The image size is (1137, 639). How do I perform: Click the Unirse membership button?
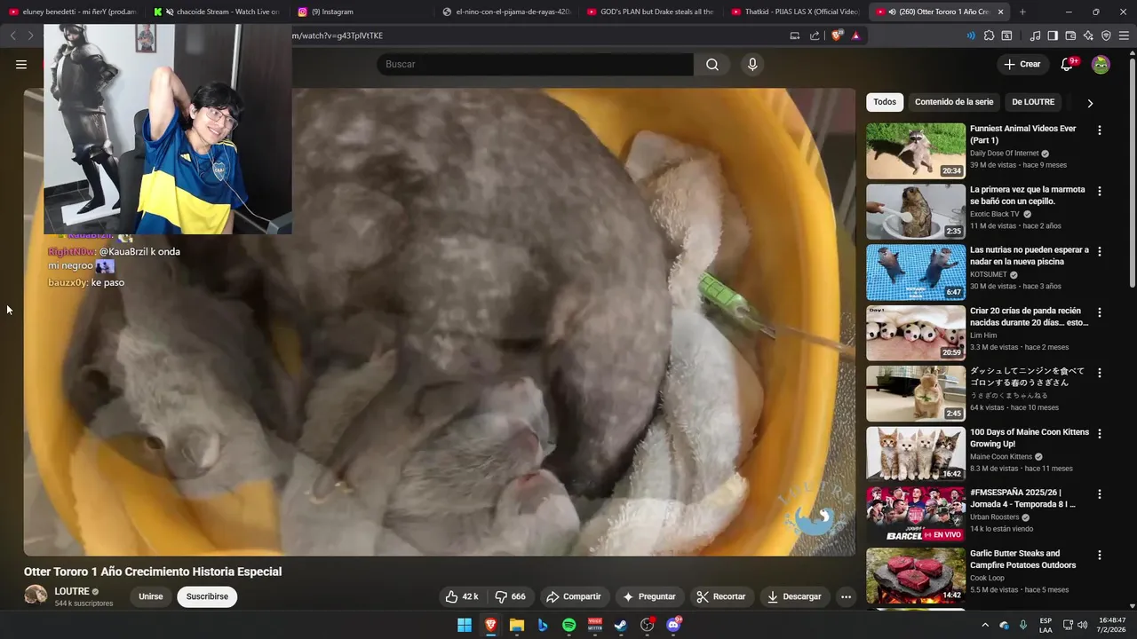click(x=151, y=596)
